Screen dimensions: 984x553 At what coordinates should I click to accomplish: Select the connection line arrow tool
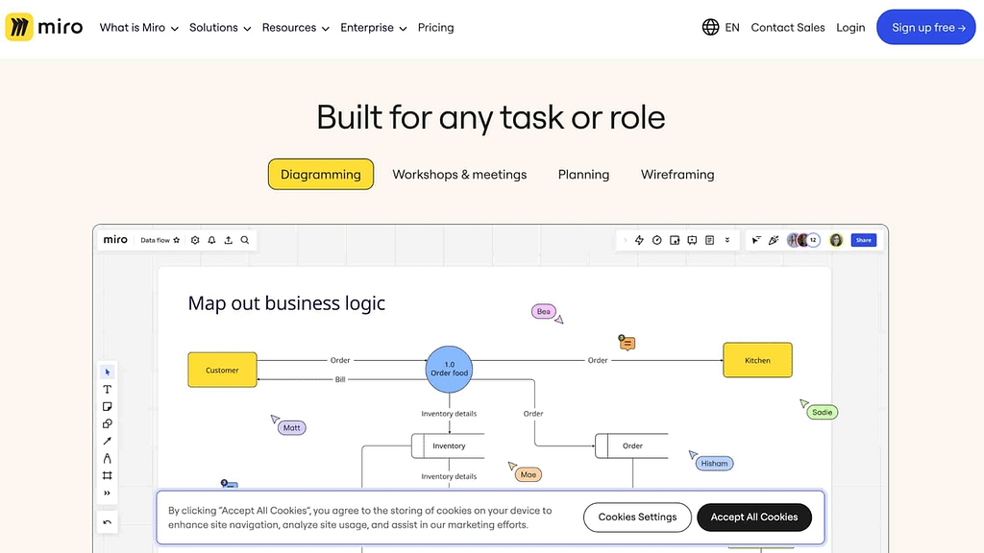click(108, 441)
